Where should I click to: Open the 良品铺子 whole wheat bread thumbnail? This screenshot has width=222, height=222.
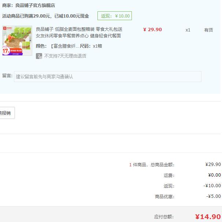(17, 40)
